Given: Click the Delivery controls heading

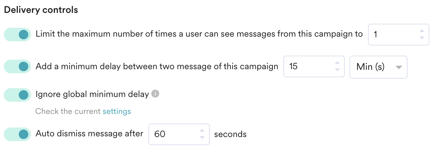Looking at the screenshot, I should tap(41, 10).
